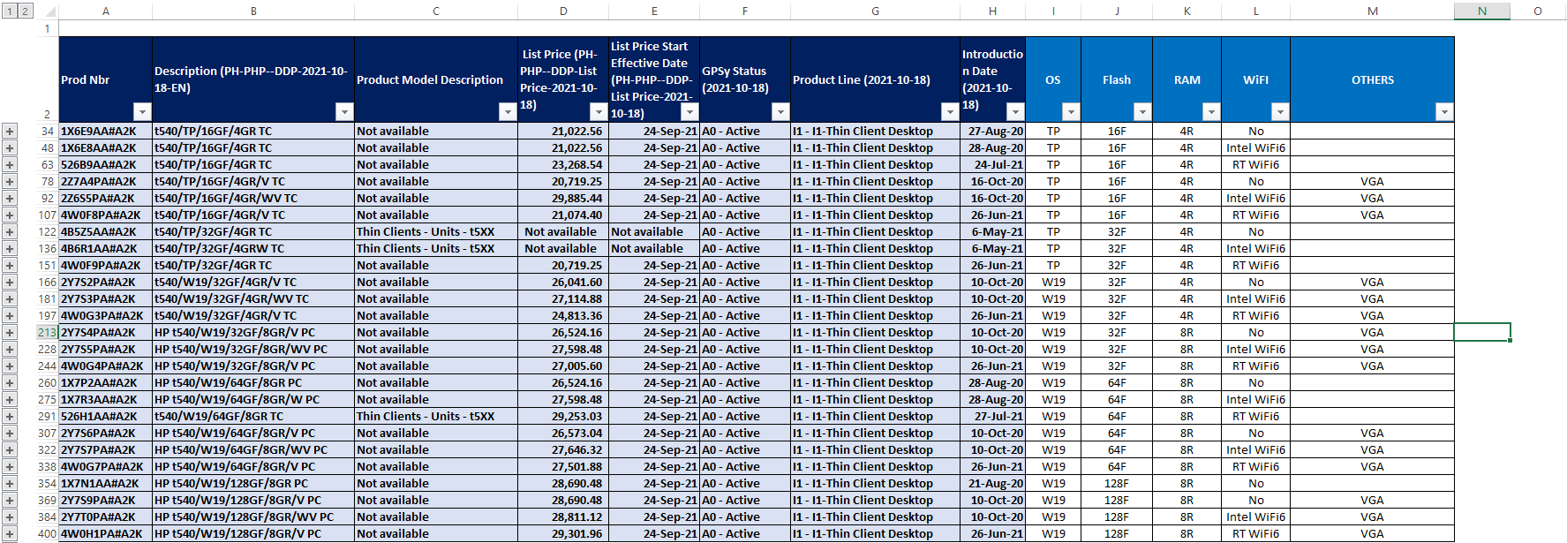
Task: Click description t540/TP/16GF/4GR/WV TC
Action: [253, 199]
